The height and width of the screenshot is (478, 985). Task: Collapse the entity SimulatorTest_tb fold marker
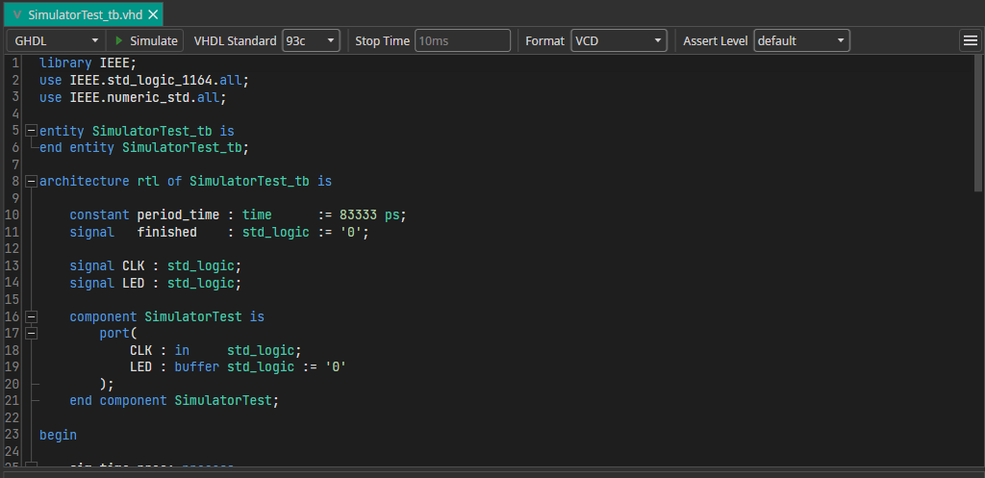click(31, 131)
